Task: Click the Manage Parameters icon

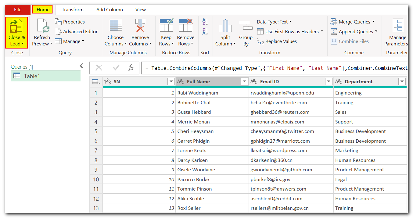Action: coord(398,26)
